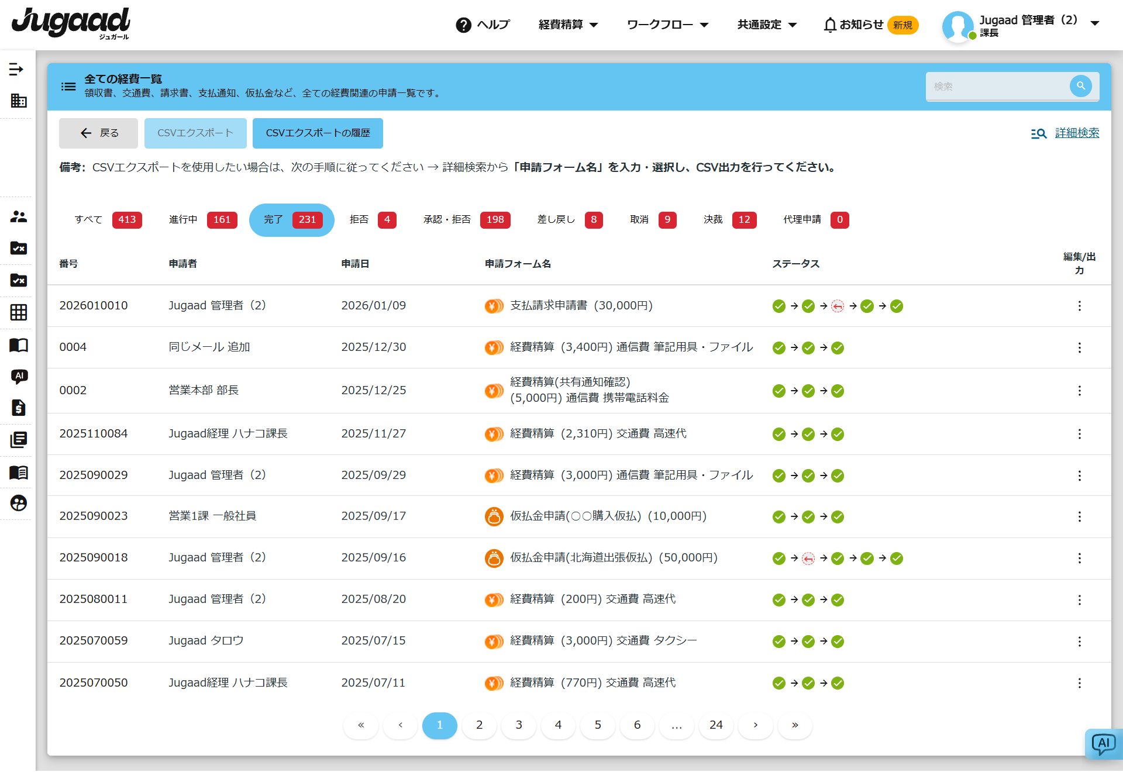The image size is (1123, 772).
Task: Click the search magnifier button
Action: coord(1080,86)
